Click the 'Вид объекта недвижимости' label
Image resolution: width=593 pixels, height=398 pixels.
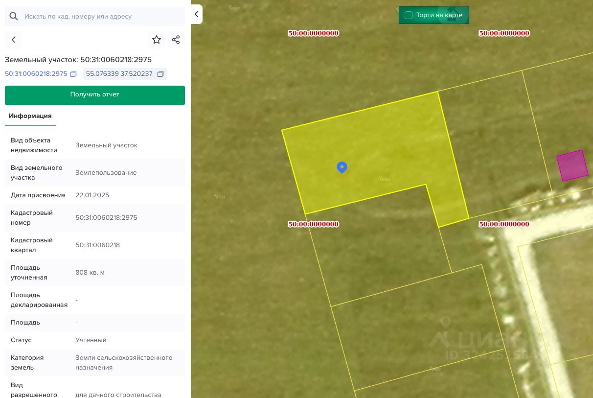tap(34, 145)
